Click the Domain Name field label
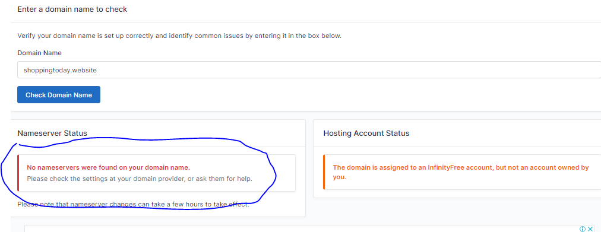 (x=39, y=53)
